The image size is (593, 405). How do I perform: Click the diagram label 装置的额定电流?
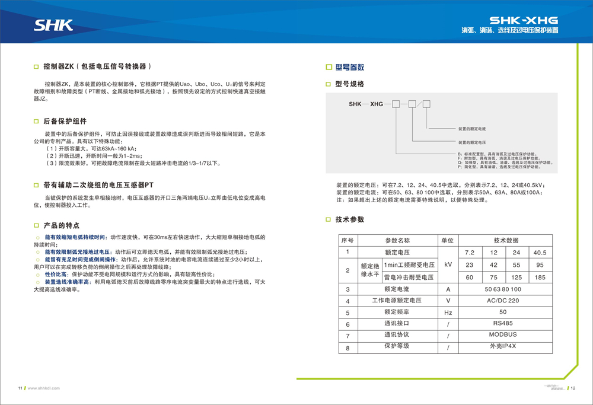pos(472,129)
